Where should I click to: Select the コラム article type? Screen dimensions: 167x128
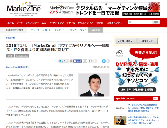[x=83, y=30]
